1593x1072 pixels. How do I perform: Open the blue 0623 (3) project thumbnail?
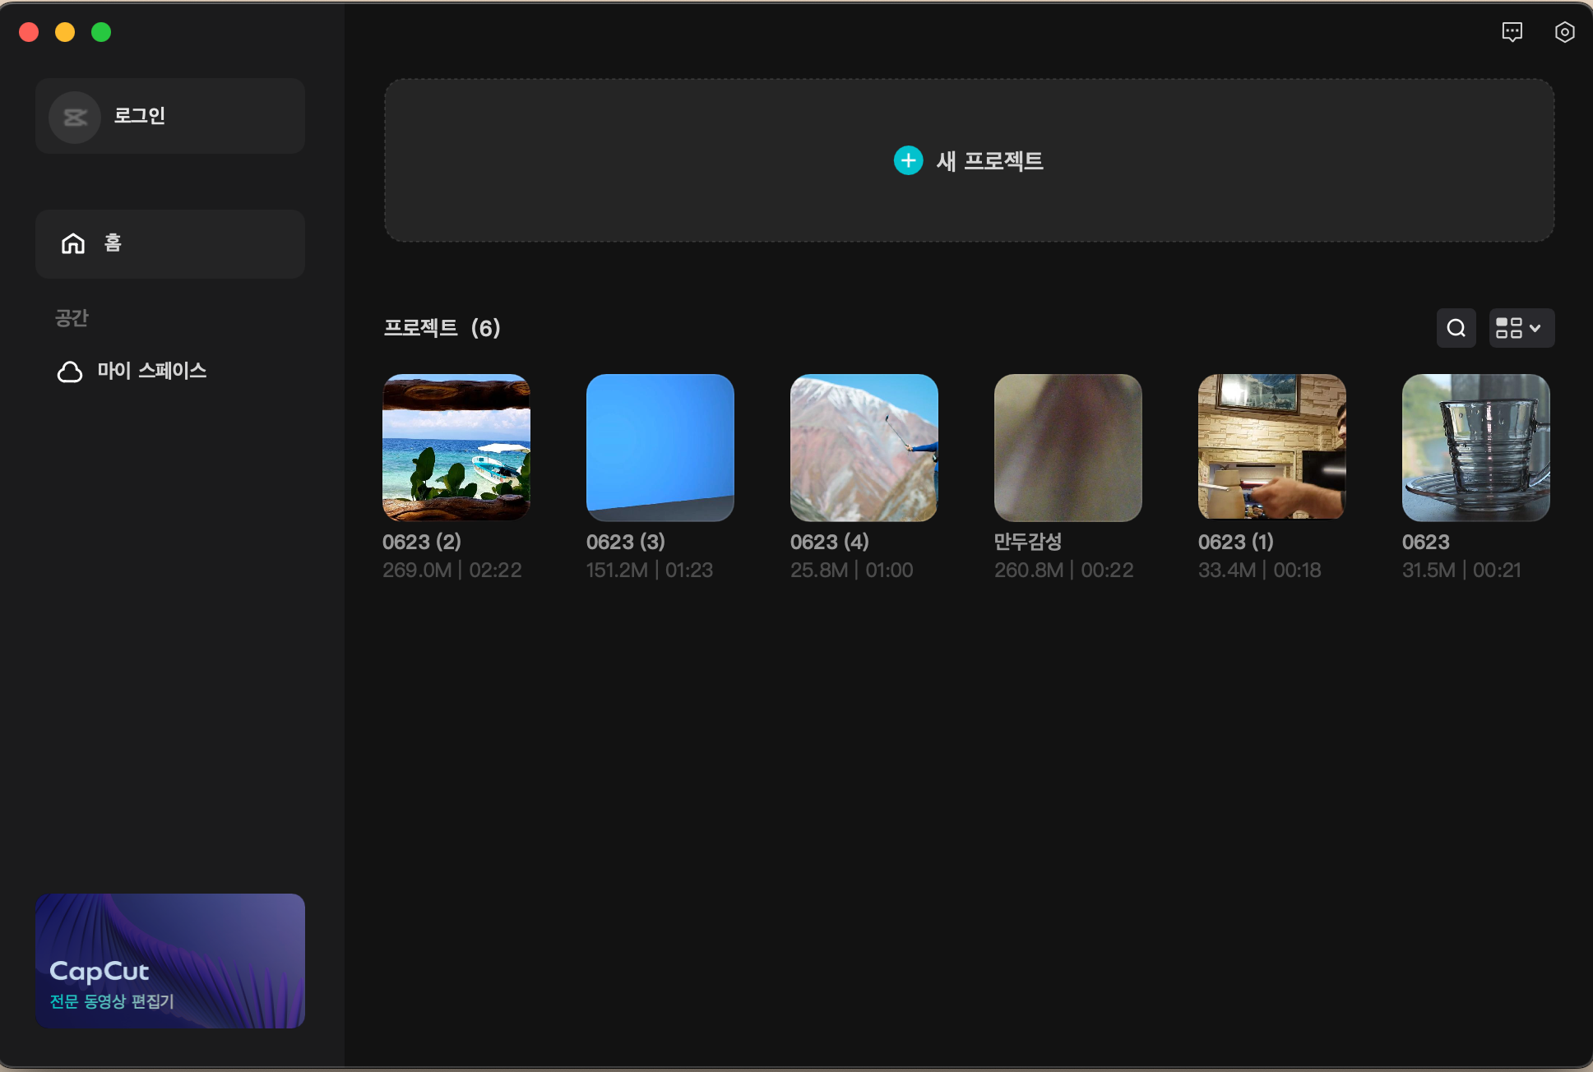(x=660, y=447)
